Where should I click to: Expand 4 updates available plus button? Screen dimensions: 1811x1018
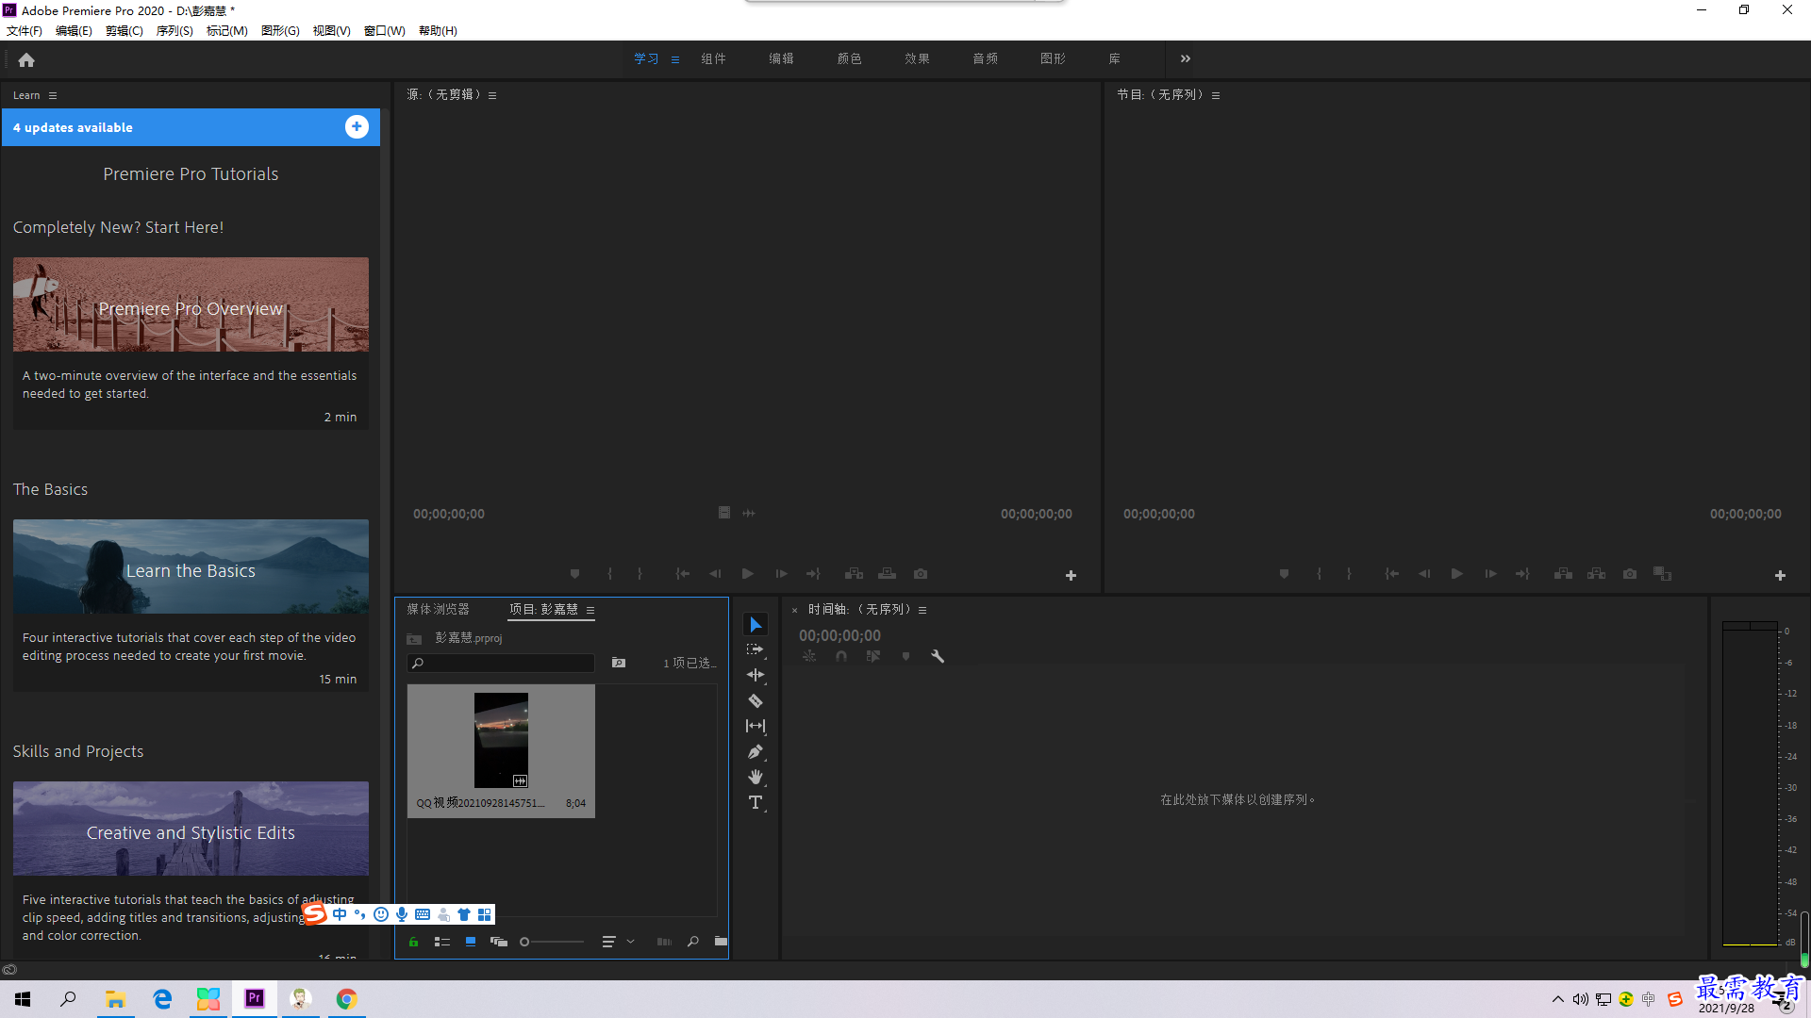coord(357,126)
